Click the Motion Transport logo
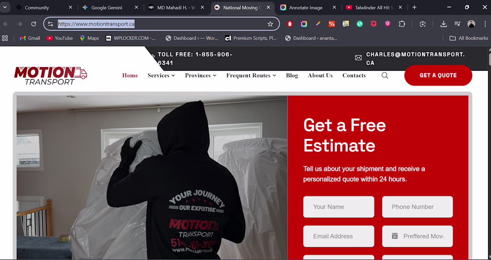 [x=50, y=76]
